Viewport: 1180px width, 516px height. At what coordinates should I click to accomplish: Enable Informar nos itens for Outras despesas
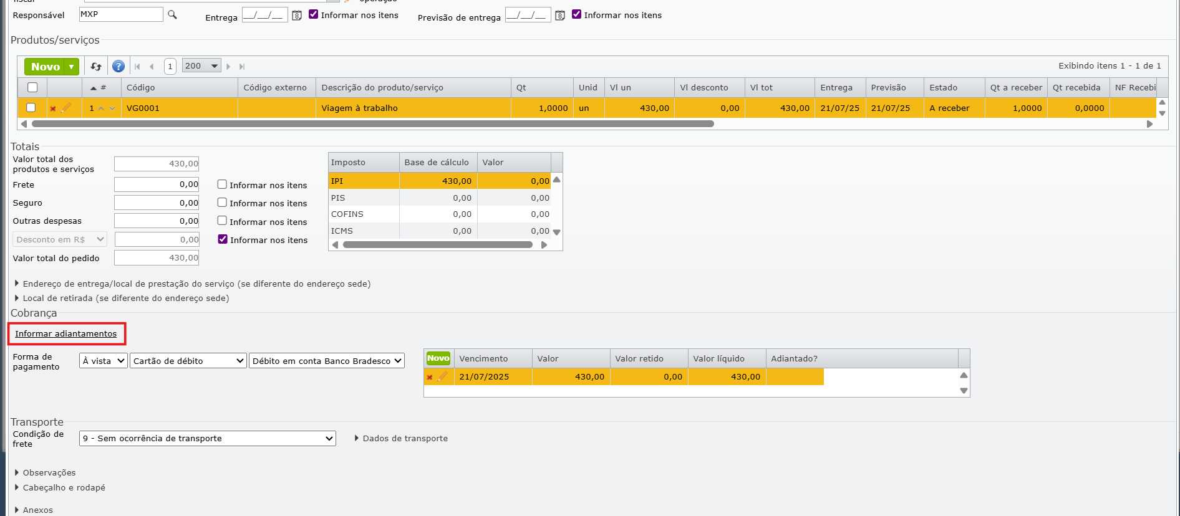point(221,221)
